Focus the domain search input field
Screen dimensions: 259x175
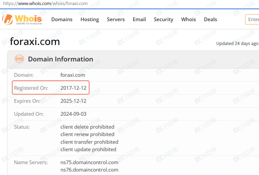(252, 19)
